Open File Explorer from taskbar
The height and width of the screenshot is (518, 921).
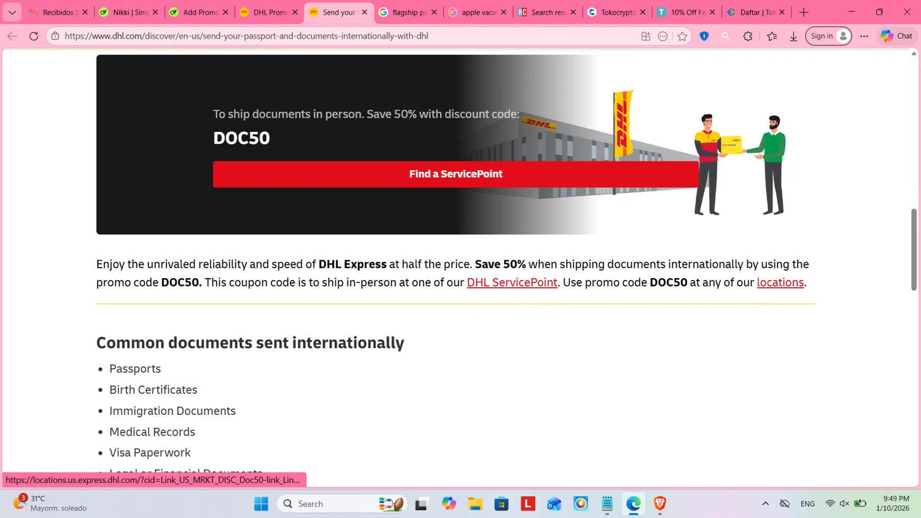pos(475,504)
